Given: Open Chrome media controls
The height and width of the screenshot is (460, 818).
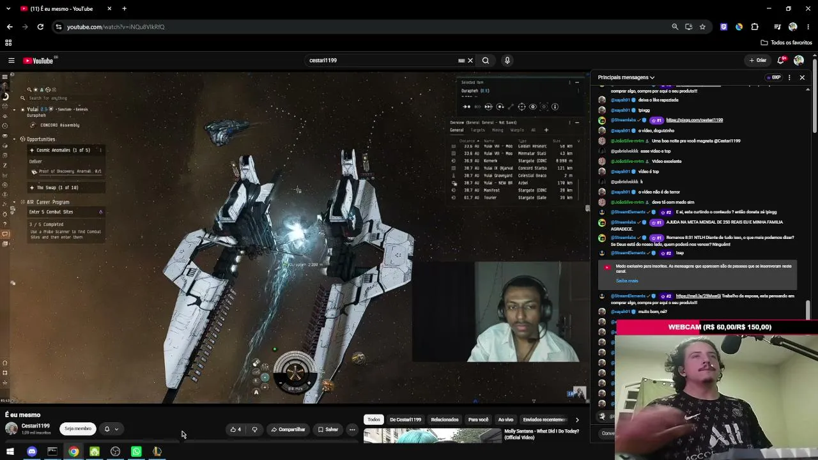Looking at the screenshot, I should (x=777, y=27).
